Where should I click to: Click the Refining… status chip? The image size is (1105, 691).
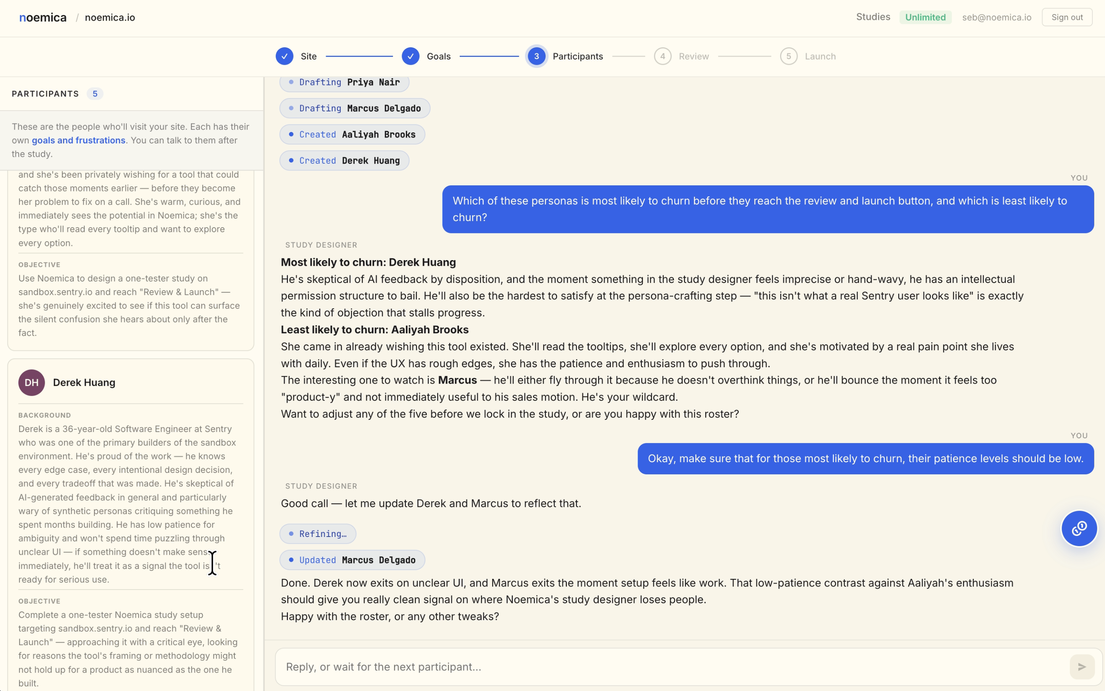pyautogui.click(x=318, y=534)
